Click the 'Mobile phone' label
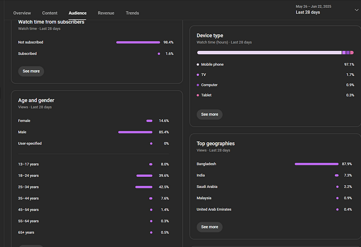 (212, 65)
